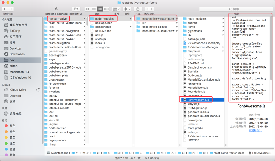
Task: Select the utils.js file
Action: tap(99, 35)
